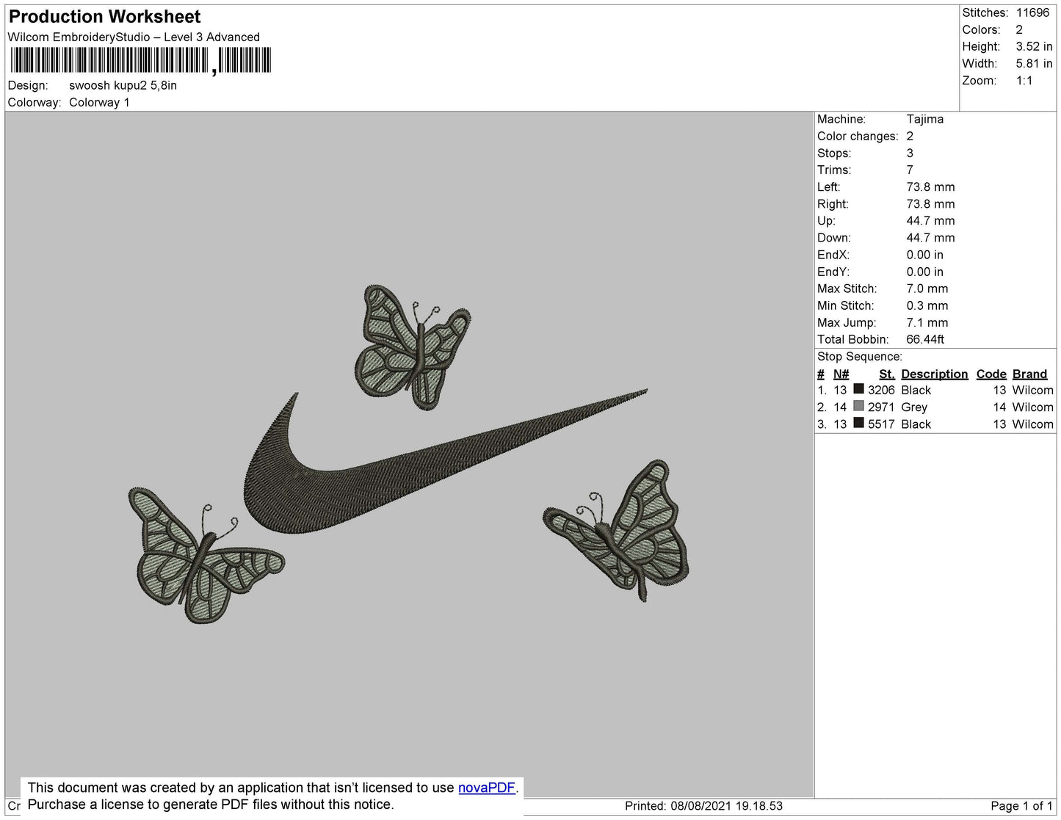1061x820 pixels.
Task: Click the novaPDF link
Action: 487,788
